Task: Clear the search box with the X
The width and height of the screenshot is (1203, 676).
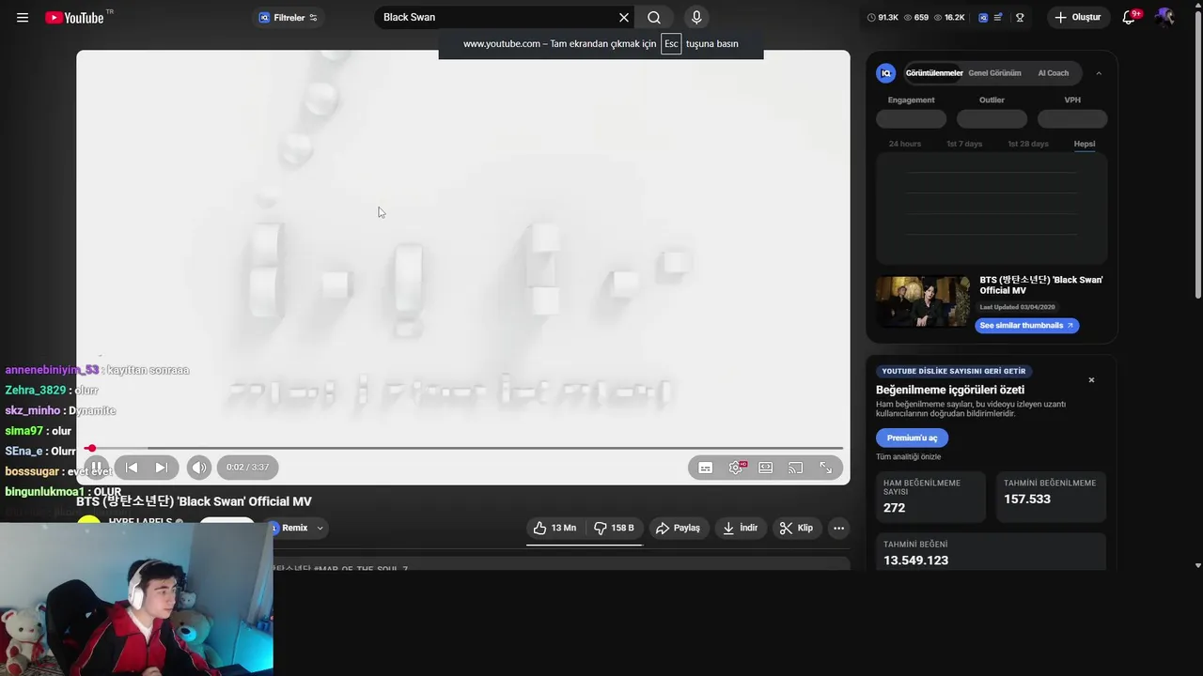Action: 624,17
